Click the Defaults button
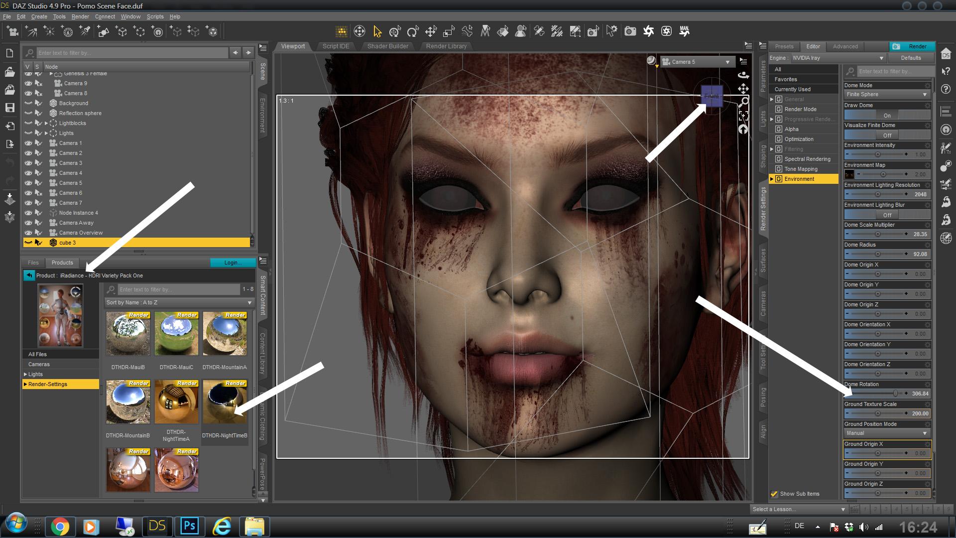 (911, 58)
